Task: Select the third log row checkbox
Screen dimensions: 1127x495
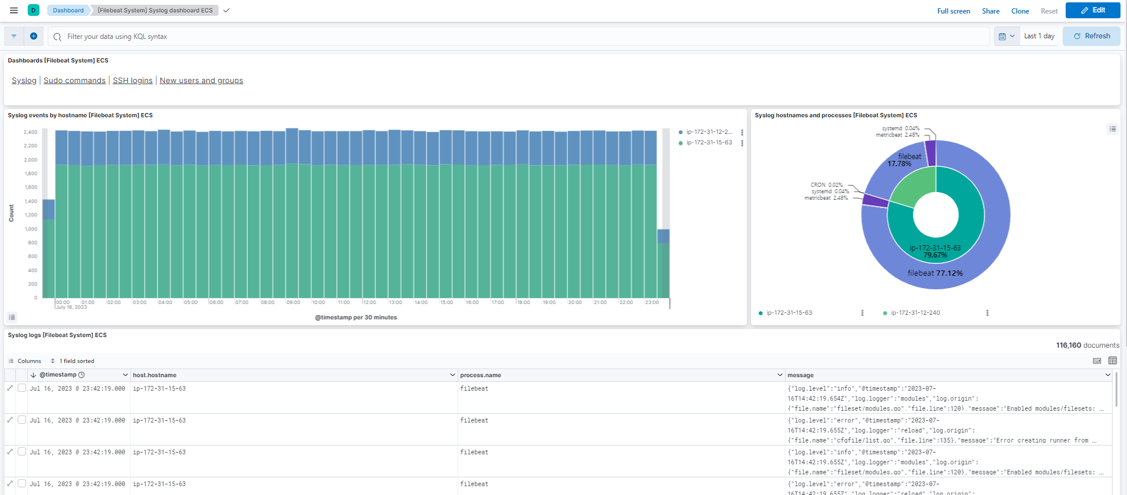Action: coord(22,451)
